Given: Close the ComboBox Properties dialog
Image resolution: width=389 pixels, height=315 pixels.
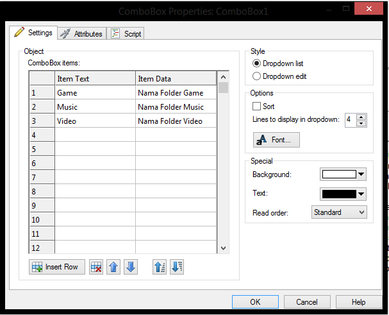Looking at the screenshot, I should tap(368, 8).
